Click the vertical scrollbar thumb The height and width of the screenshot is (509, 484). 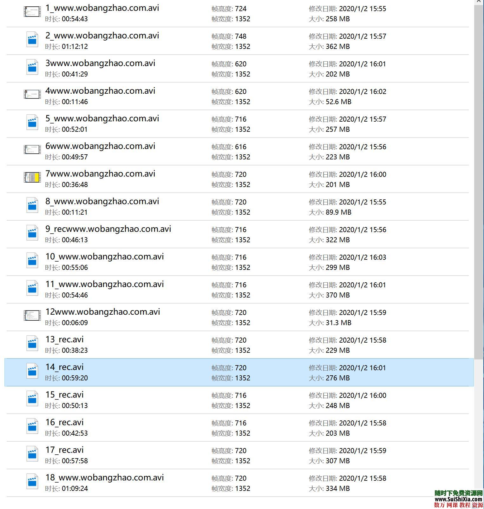pyautogui.click(x=479, y=183)
